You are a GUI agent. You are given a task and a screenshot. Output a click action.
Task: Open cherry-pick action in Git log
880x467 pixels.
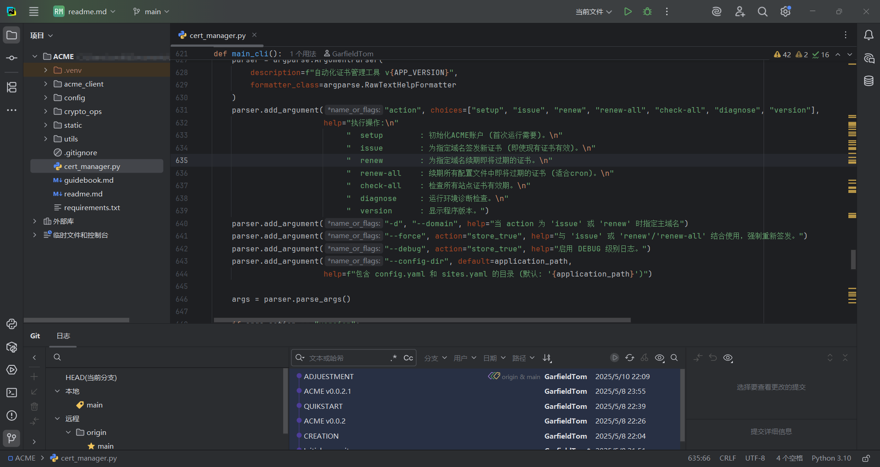[x=644, y=358]
